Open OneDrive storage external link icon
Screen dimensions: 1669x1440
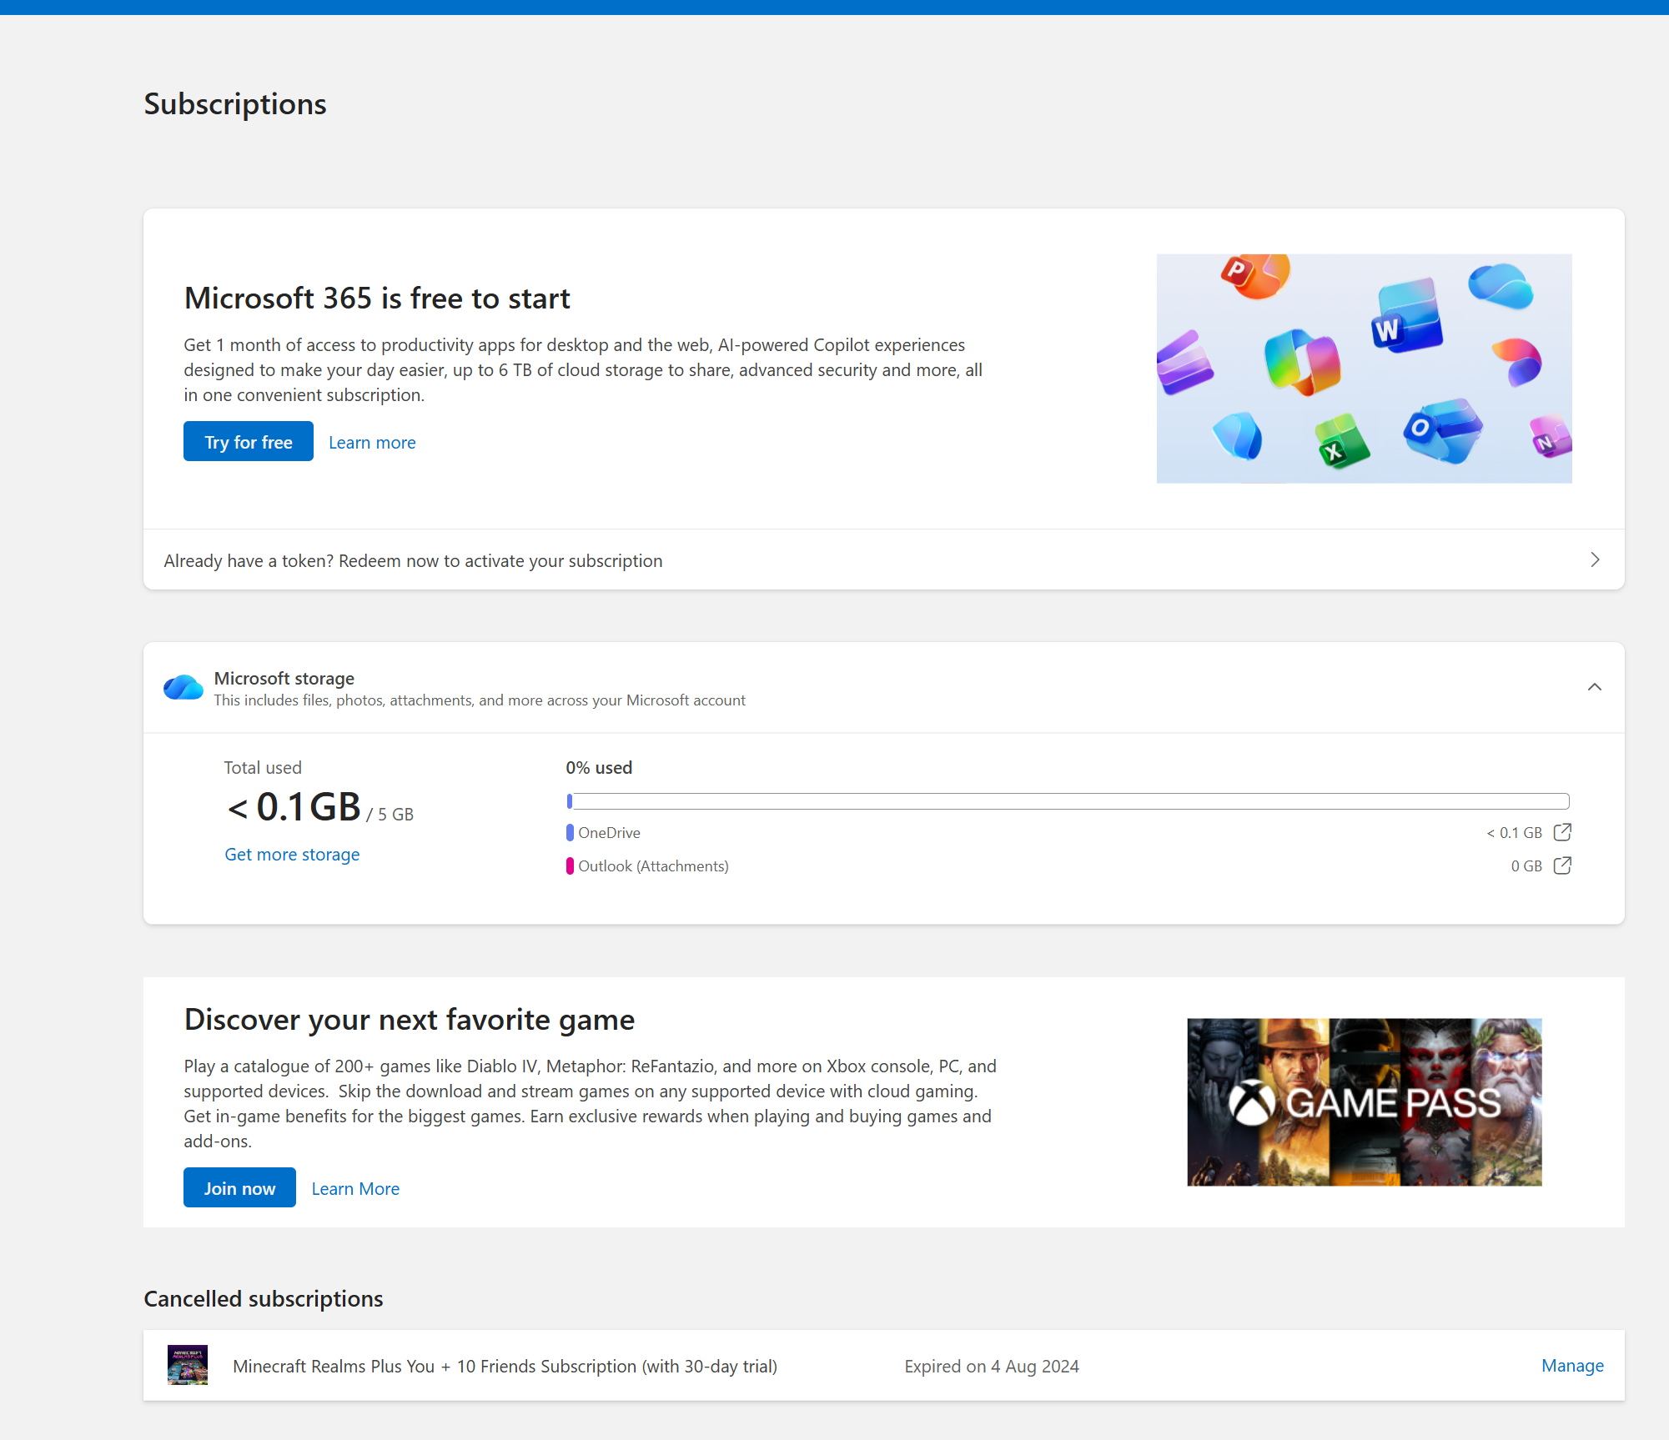[x=1562, y=832]
